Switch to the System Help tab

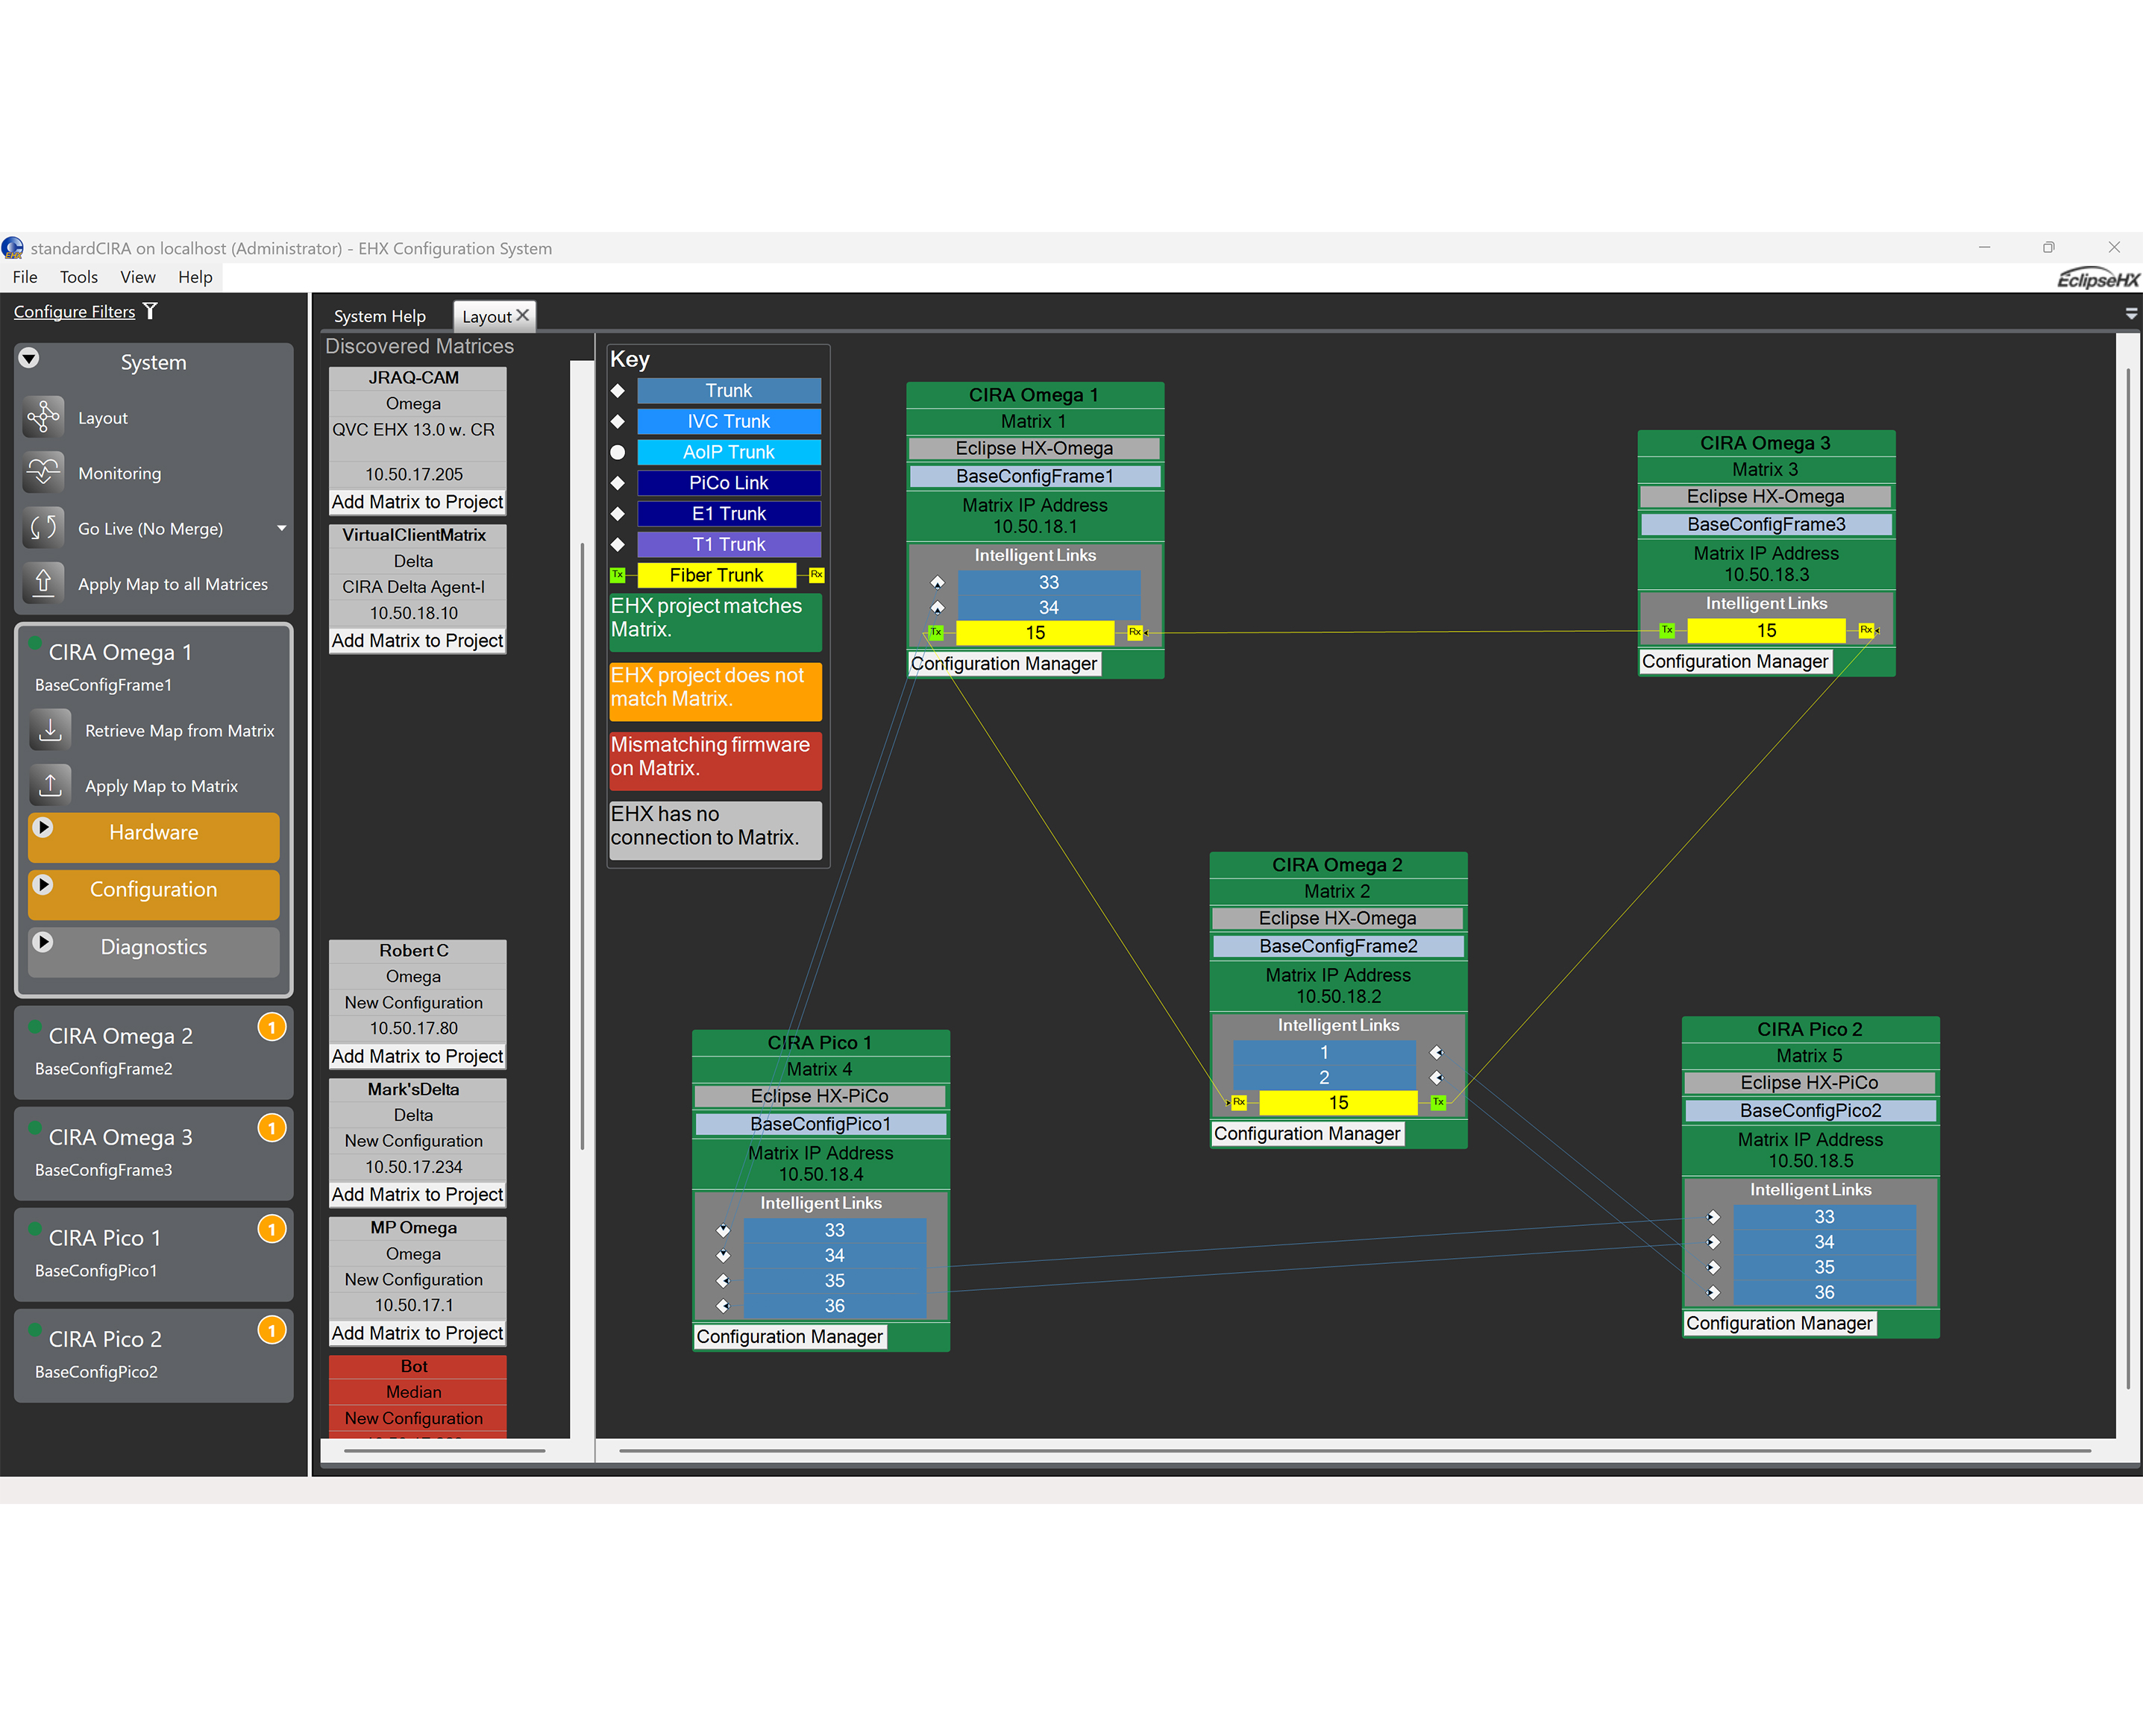click(379, 316)
